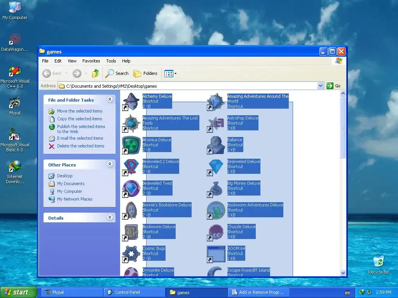Open Search in the toolbar
The width and height of the screenshot is (398, 298).
[117, 73]
